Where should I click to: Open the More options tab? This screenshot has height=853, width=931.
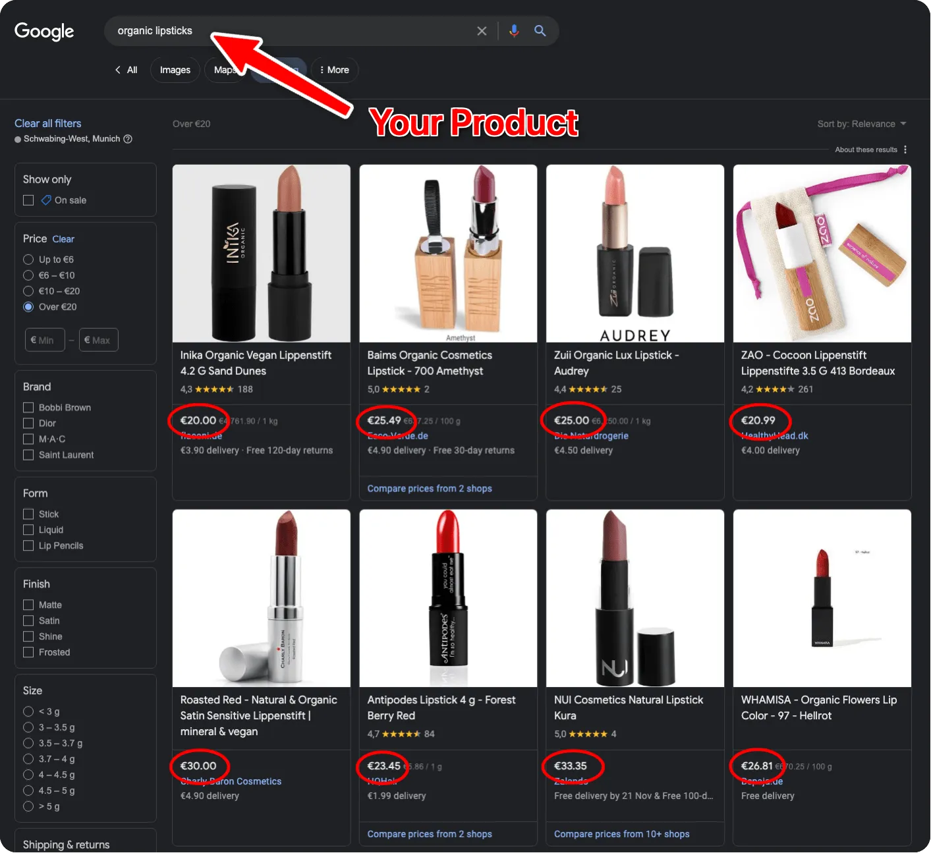[334, 70]
